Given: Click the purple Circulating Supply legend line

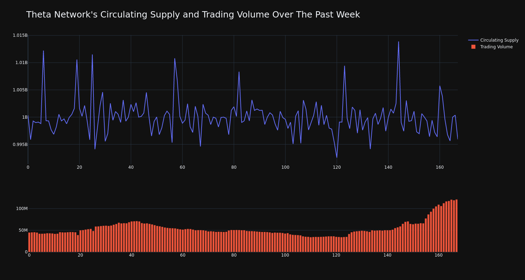Looking at the screenshot, I should click(473, 40).
